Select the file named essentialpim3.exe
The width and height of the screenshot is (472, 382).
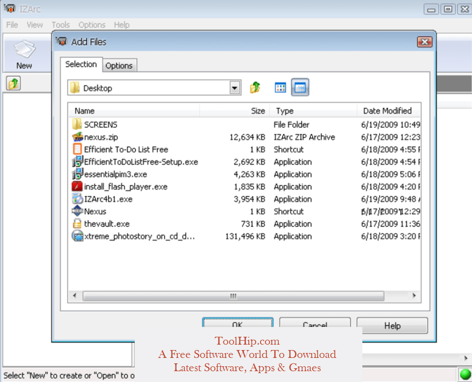tap(116, 175)
